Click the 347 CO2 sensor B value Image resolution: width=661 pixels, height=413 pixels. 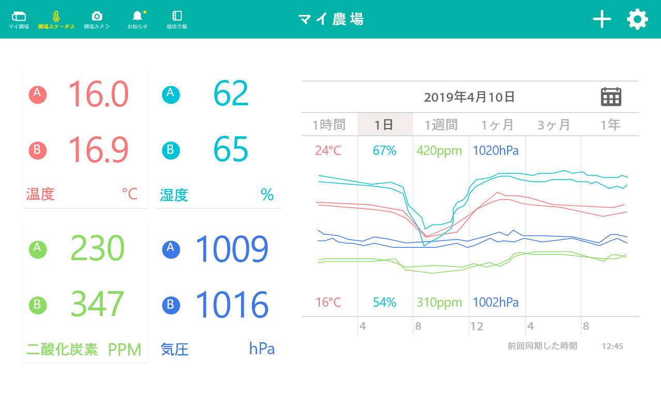[97, 305]
